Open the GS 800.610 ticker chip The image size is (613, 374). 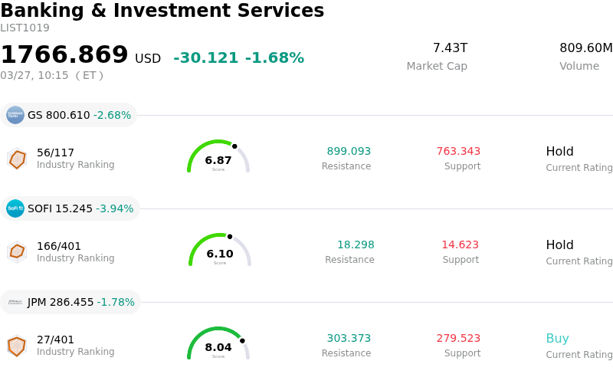pyautogui.click(x=78, y=115)
